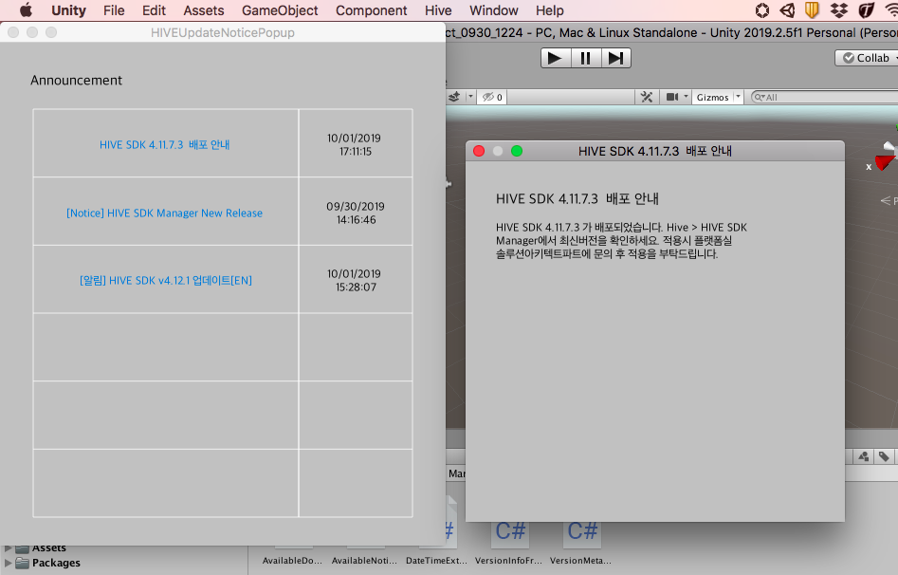Image resolution: width=898 pixels, height=575 pixels.
Task: Open the HIVE SDK Manager New Release notice
Action: pos(165,213)
